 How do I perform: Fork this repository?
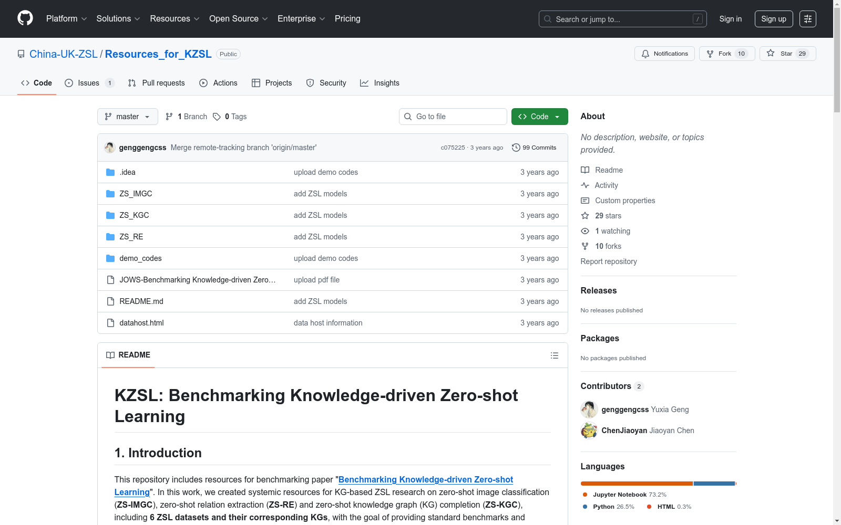[727, 54]
